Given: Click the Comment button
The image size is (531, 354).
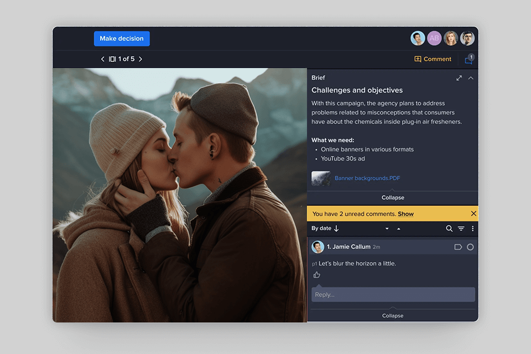Looking at the screenshot, I should (433, 59).
